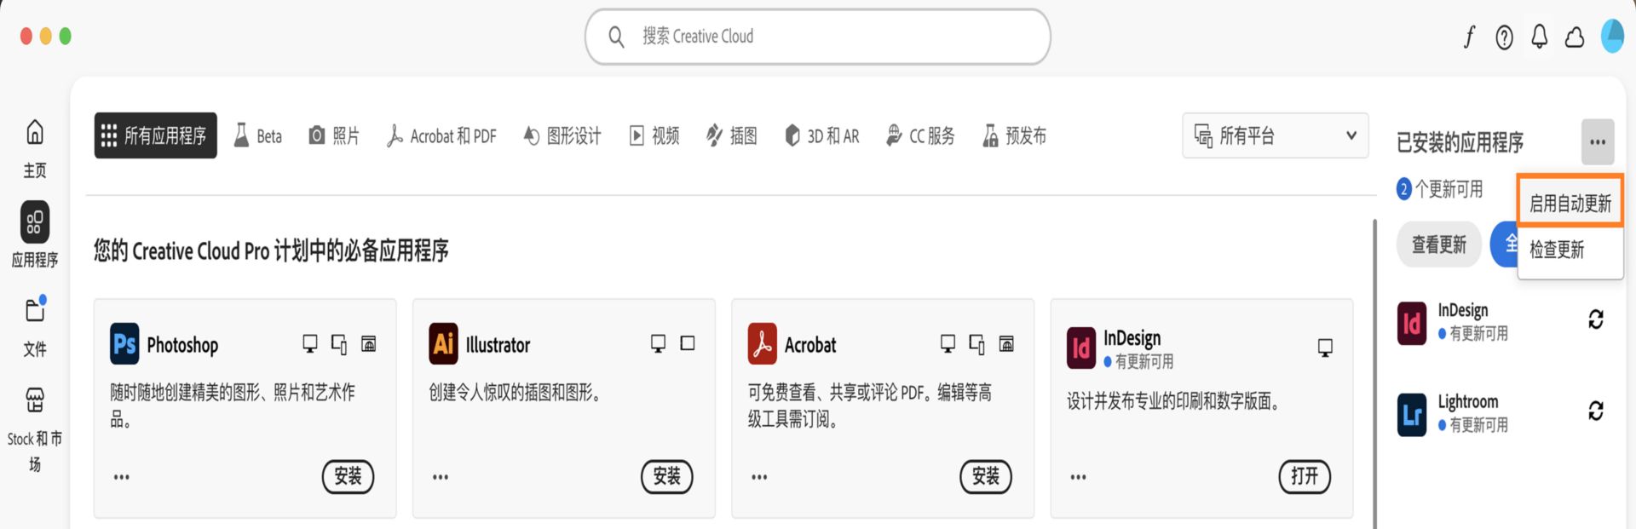This screenshot has width=1636, height=529.
Task: Click Acrobat desktop platform icon
Action: click(948, 343)
